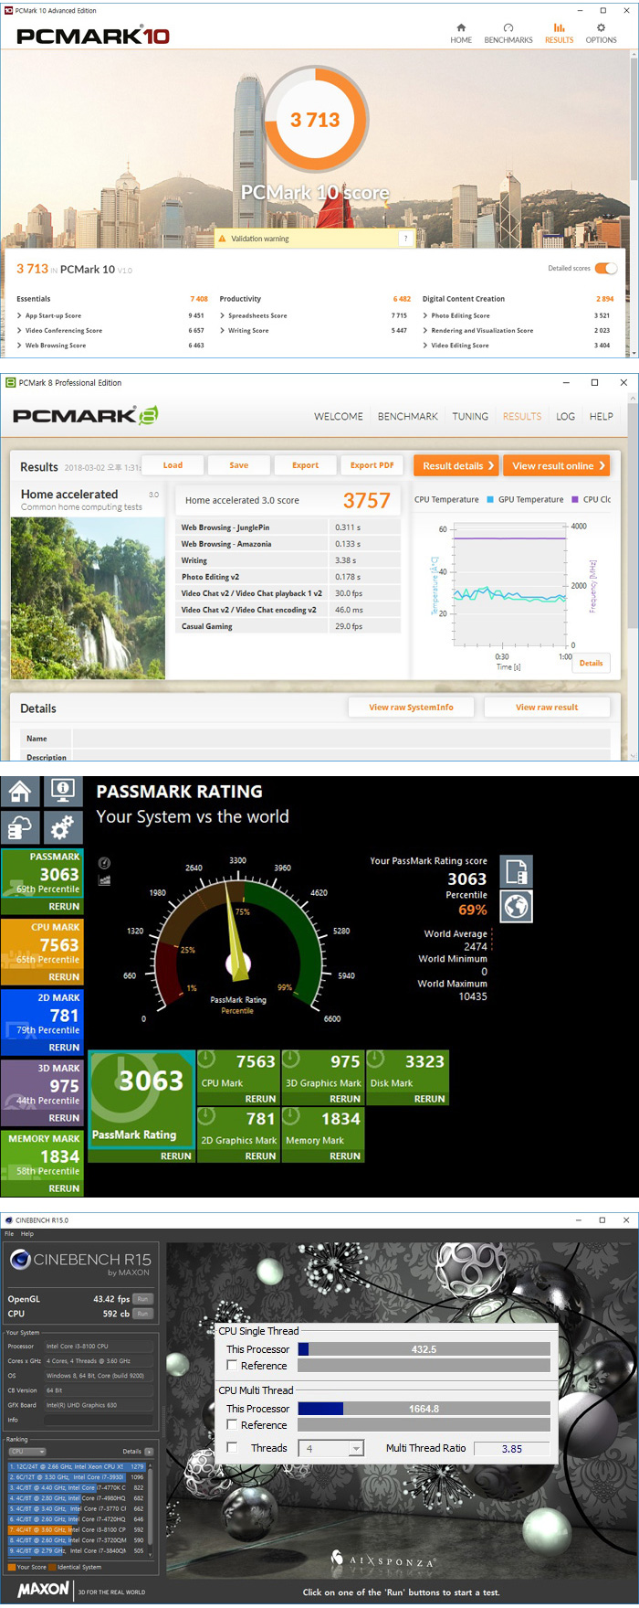Click View result online button

[558, 465]
